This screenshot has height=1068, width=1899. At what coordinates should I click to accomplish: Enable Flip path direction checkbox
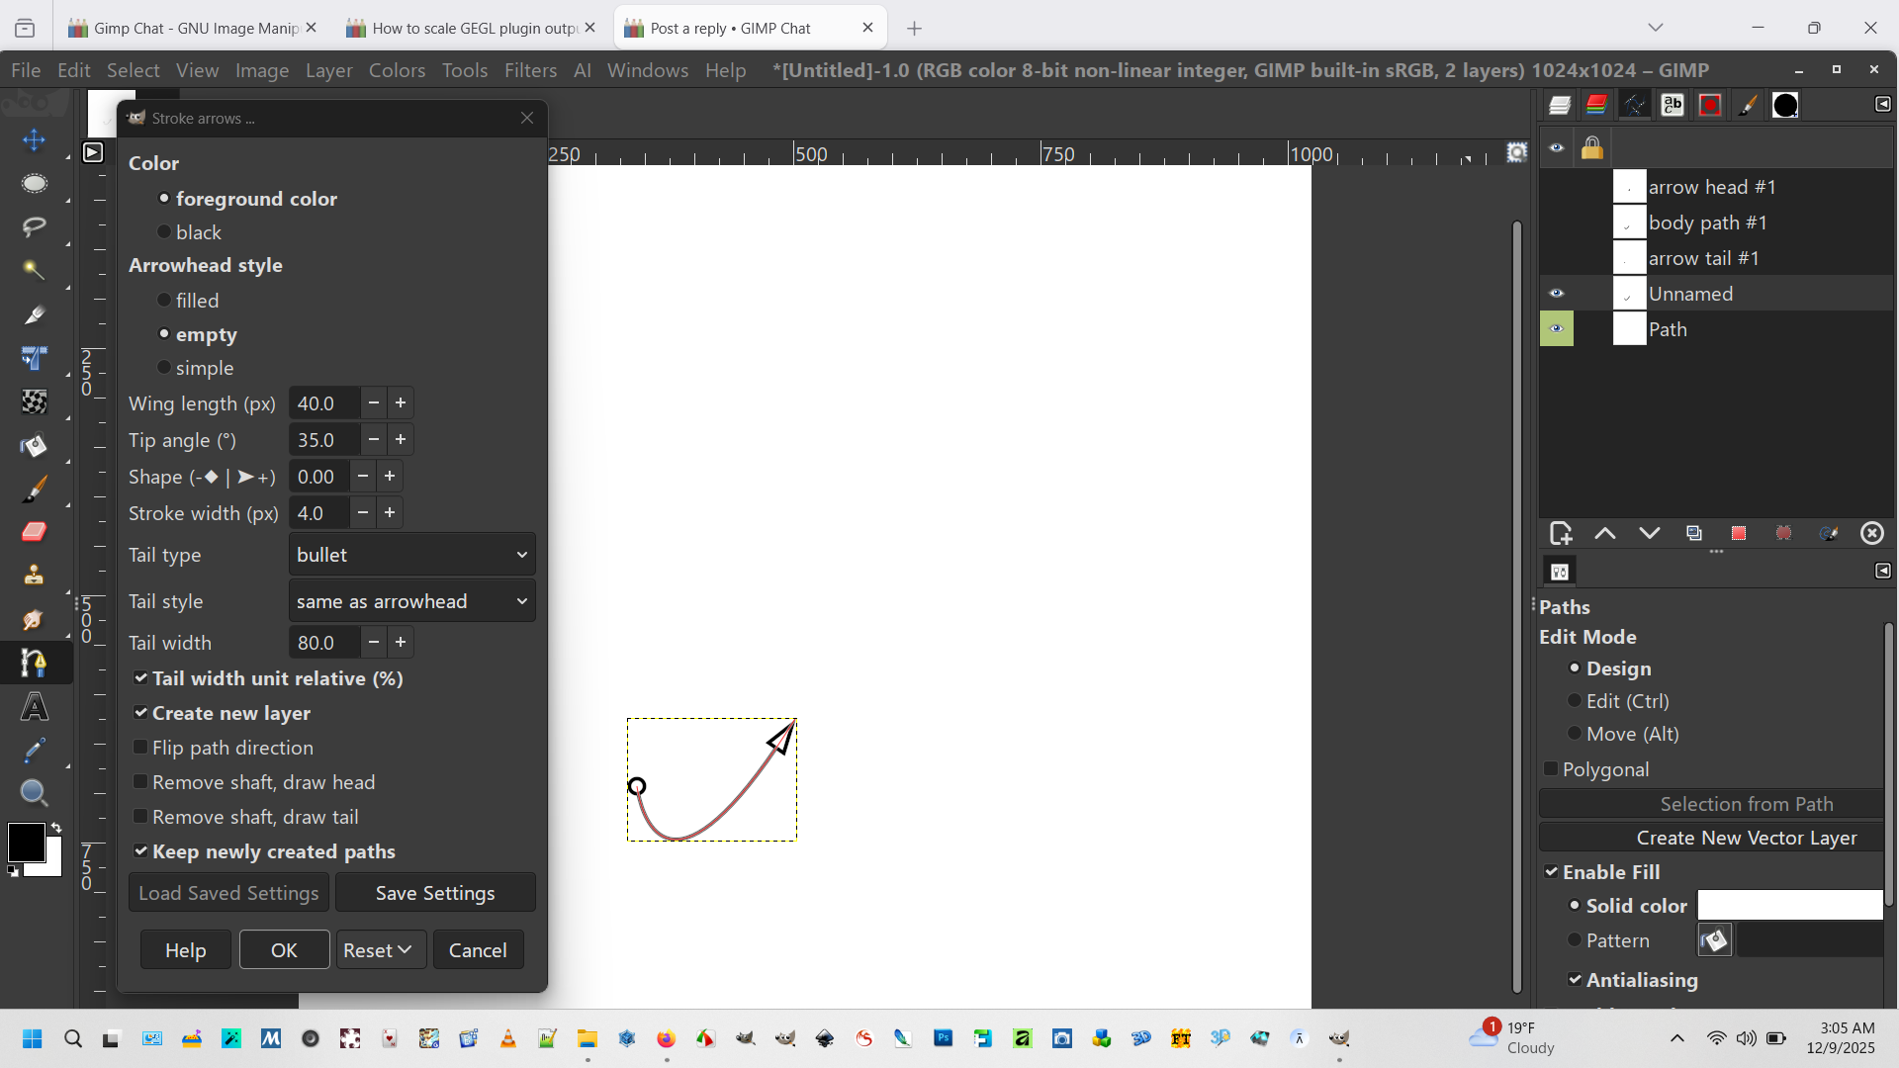click(x=140, y=748)
